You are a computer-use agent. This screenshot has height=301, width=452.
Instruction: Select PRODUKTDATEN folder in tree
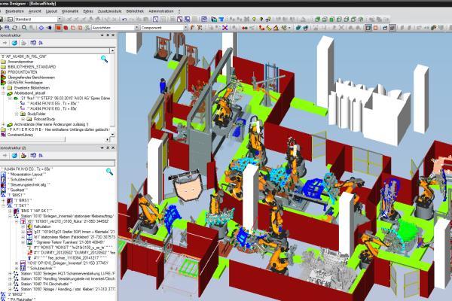(x=22, y=72)
